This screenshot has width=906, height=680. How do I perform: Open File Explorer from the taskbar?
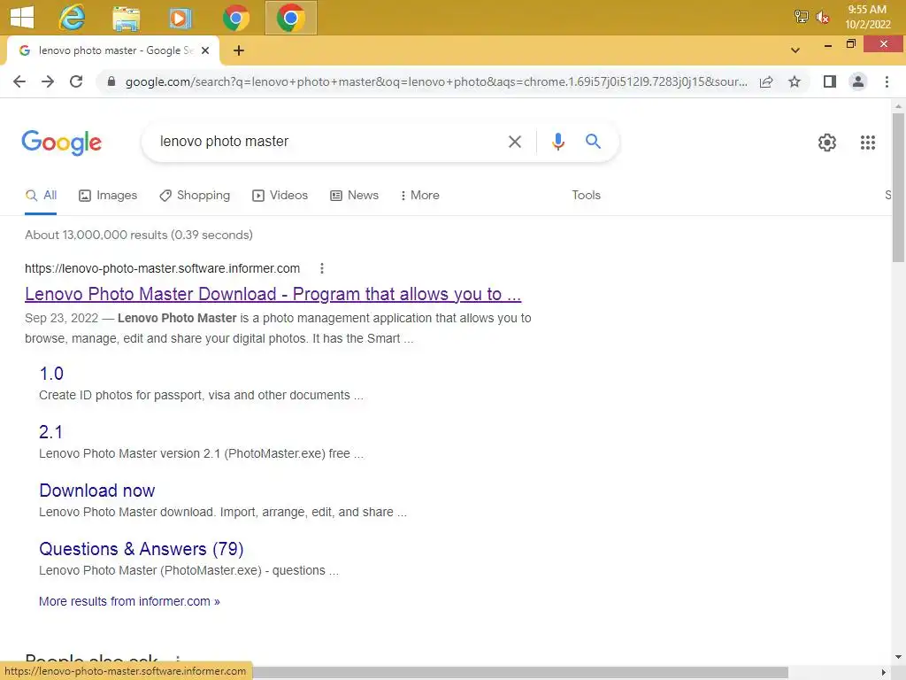tap(126, 18)
